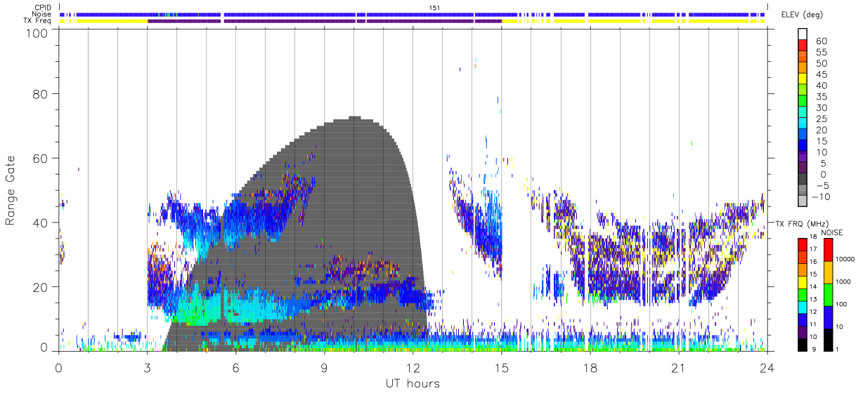The image size is (863, 398).
Task: Click x-axis tick label '18'
Action: [590, 368]
